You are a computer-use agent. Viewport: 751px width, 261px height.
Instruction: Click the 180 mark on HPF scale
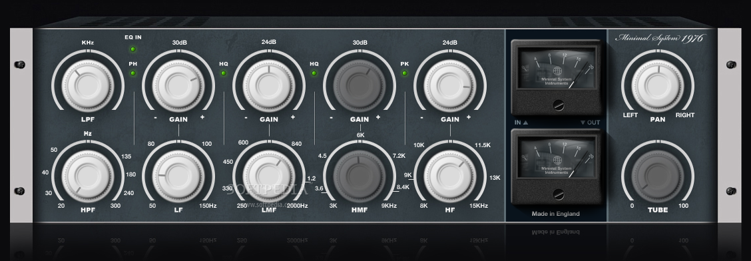pyautogui.click(x=130, y=175)
